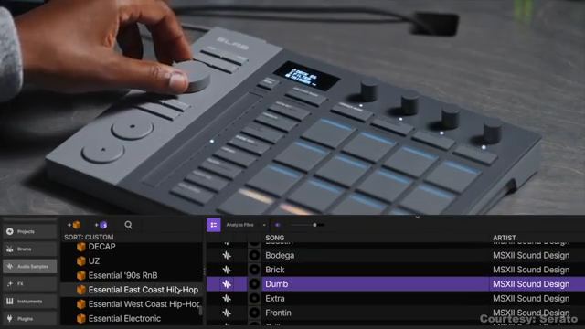Screen dimensions: 585x329
Task: Click the FX sparkle icon
Action: 10,284
